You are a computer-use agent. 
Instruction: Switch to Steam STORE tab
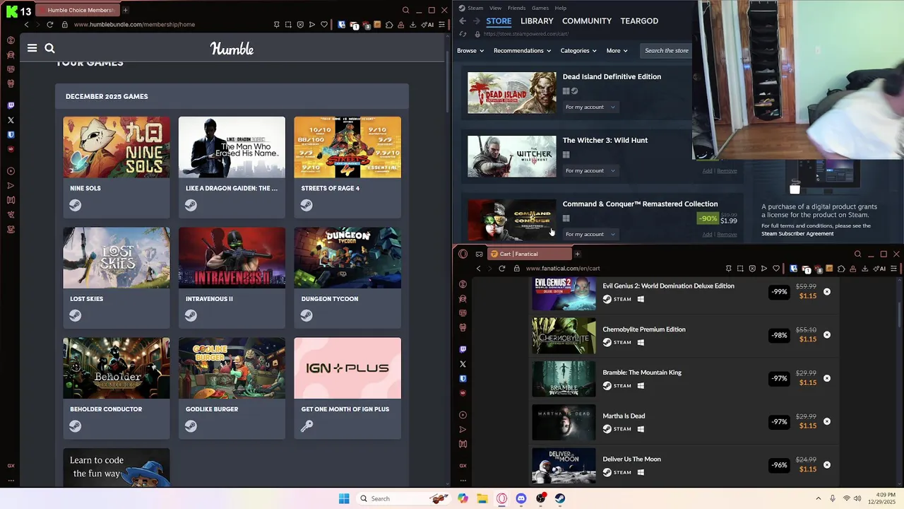point(499,21)
